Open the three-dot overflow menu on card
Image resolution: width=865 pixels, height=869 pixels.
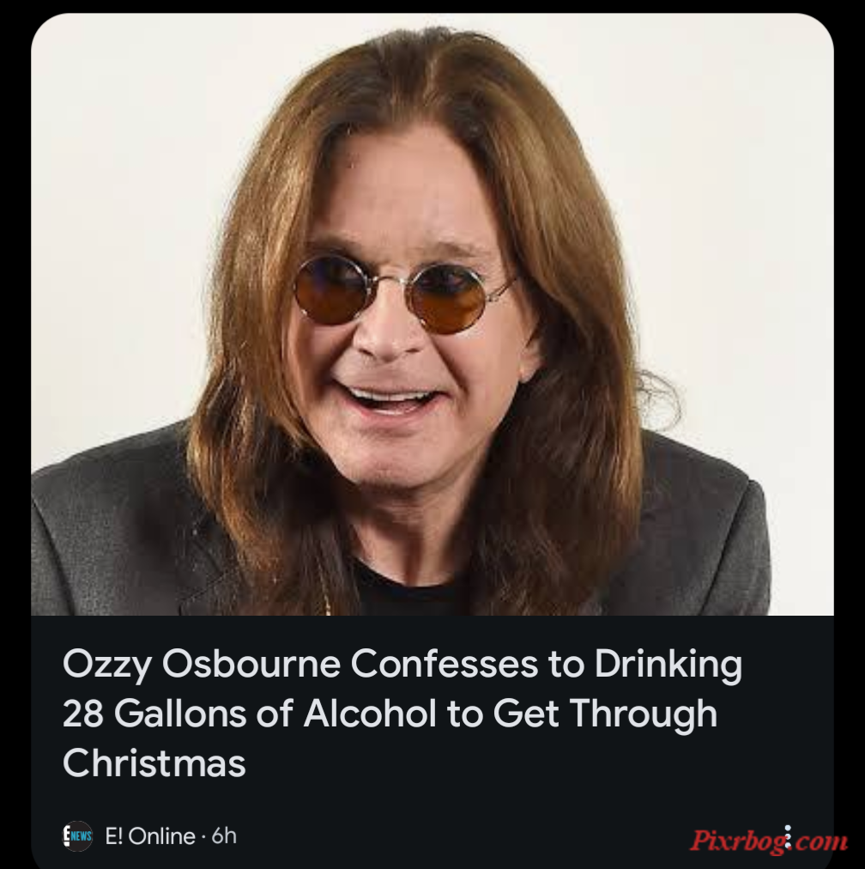[788, 836]
